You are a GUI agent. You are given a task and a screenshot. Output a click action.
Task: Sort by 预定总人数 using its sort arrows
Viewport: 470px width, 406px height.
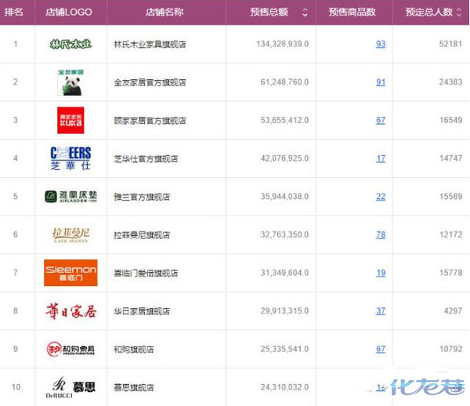click(459, 13)
